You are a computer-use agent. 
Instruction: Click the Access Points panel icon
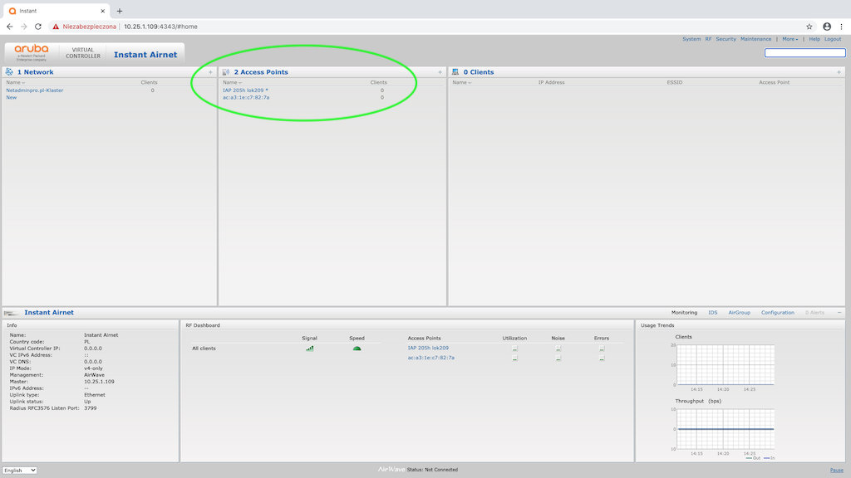(226, 72)
